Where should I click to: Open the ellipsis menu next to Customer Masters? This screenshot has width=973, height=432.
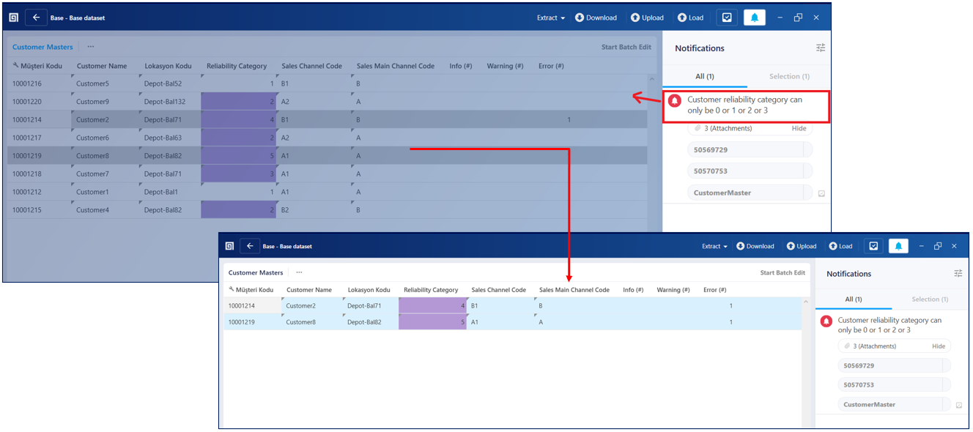pyautogui.click(x=90, y=46)
